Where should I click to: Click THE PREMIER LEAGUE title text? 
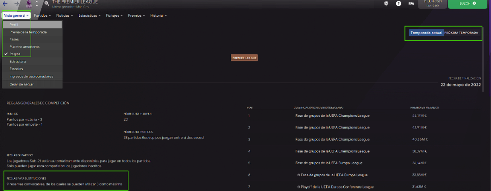click(x=75, y=2)
